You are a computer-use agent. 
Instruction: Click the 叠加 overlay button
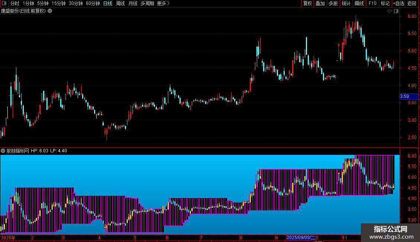point(320,3)
